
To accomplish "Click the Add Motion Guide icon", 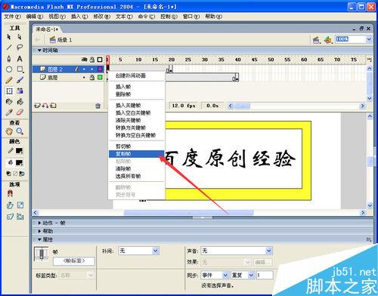I will coord(45,106).
